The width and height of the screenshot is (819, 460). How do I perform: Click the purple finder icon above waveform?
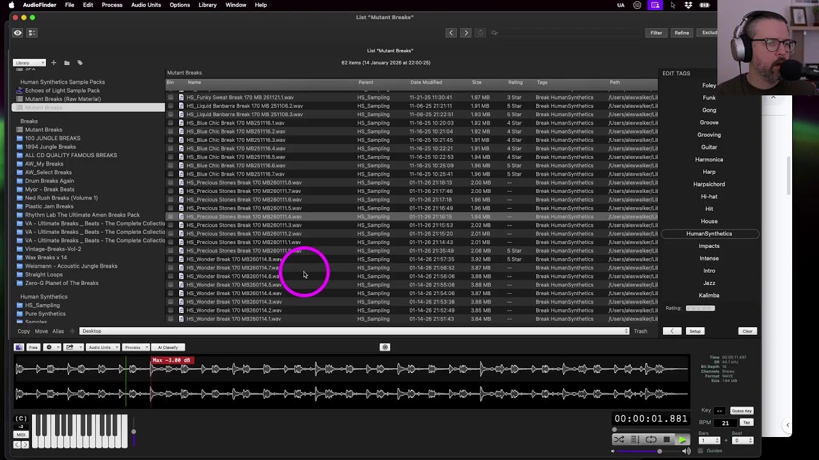19,347
